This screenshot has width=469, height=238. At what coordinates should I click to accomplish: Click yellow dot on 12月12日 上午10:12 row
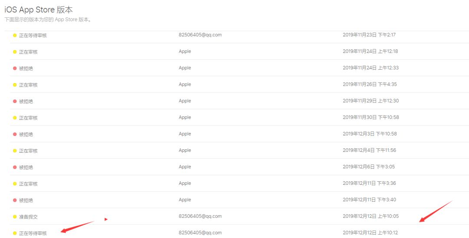(15, 233)
